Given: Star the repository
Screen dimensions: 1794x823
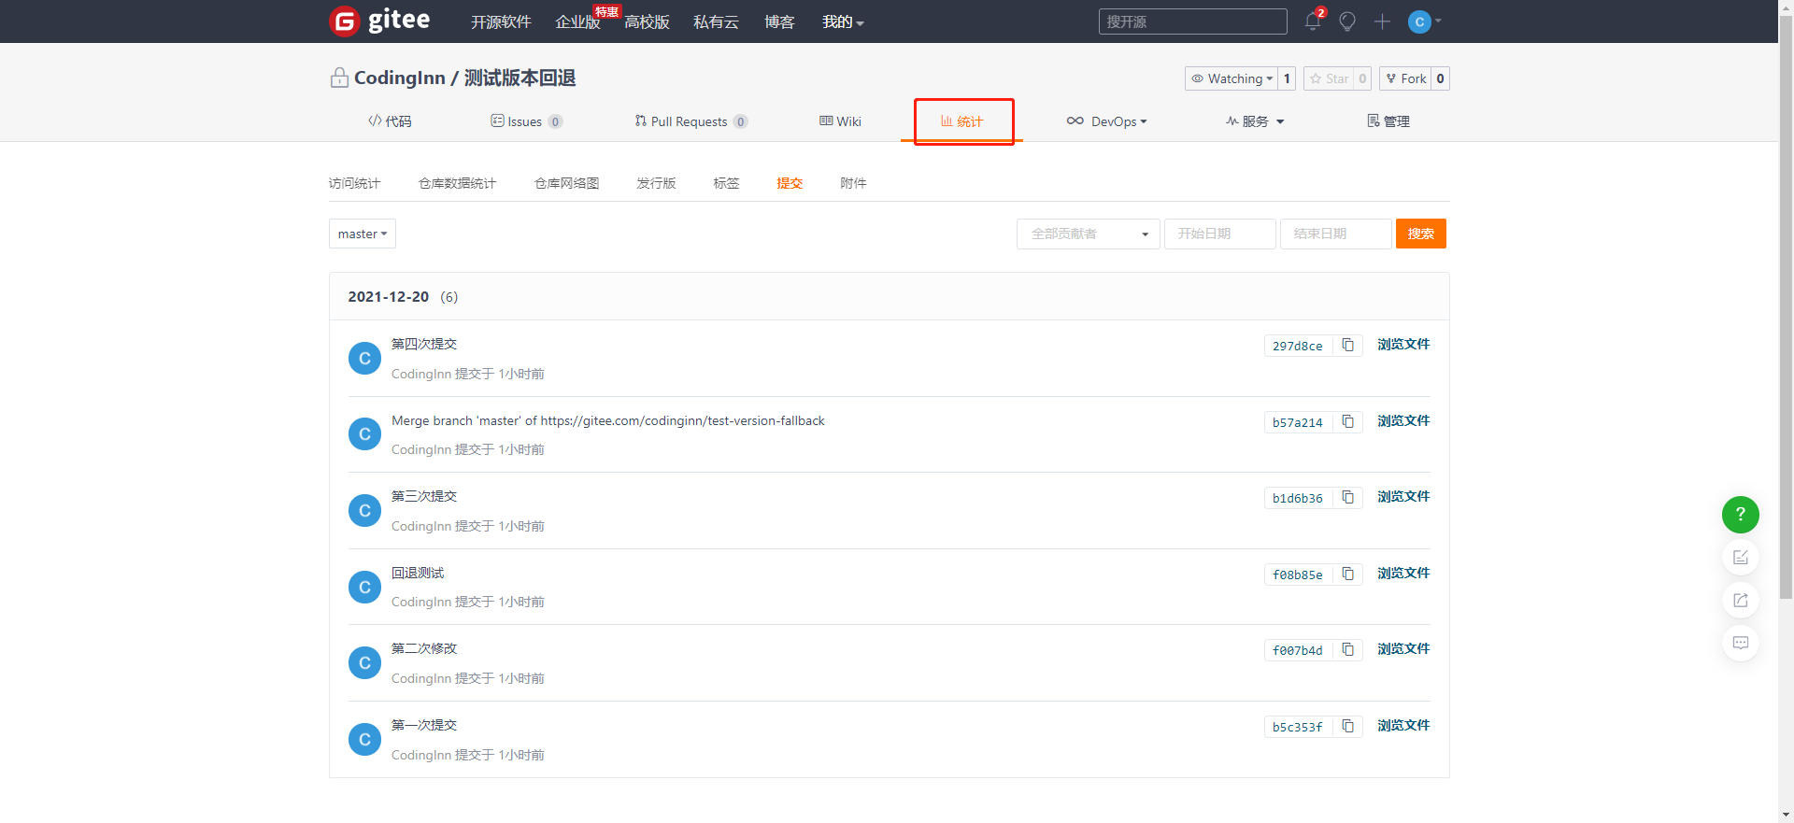Looking at the screenshot, I should (1329, 78).
